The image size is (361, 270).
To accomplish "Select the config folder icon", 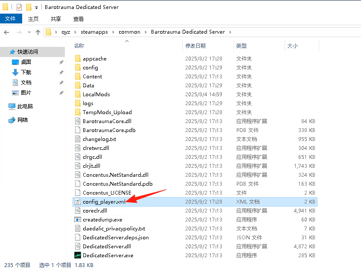I will (x=78, y=67).
